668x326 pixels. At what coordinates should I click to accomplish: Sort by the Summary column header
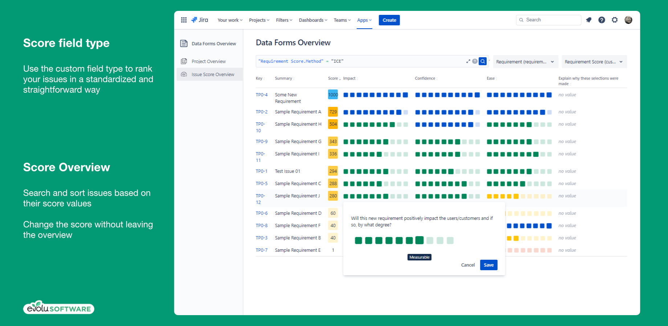284,78
